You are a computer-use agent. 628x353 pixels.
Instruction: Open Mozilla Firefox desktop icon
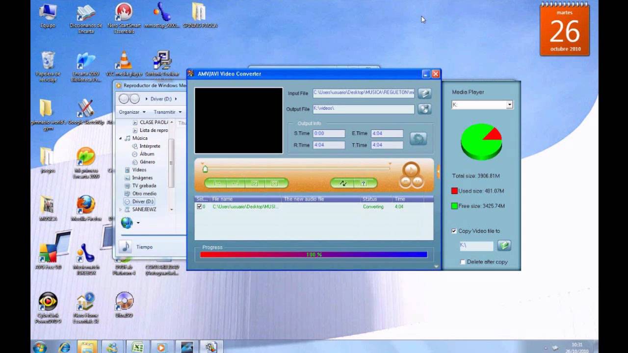point(86,208)
